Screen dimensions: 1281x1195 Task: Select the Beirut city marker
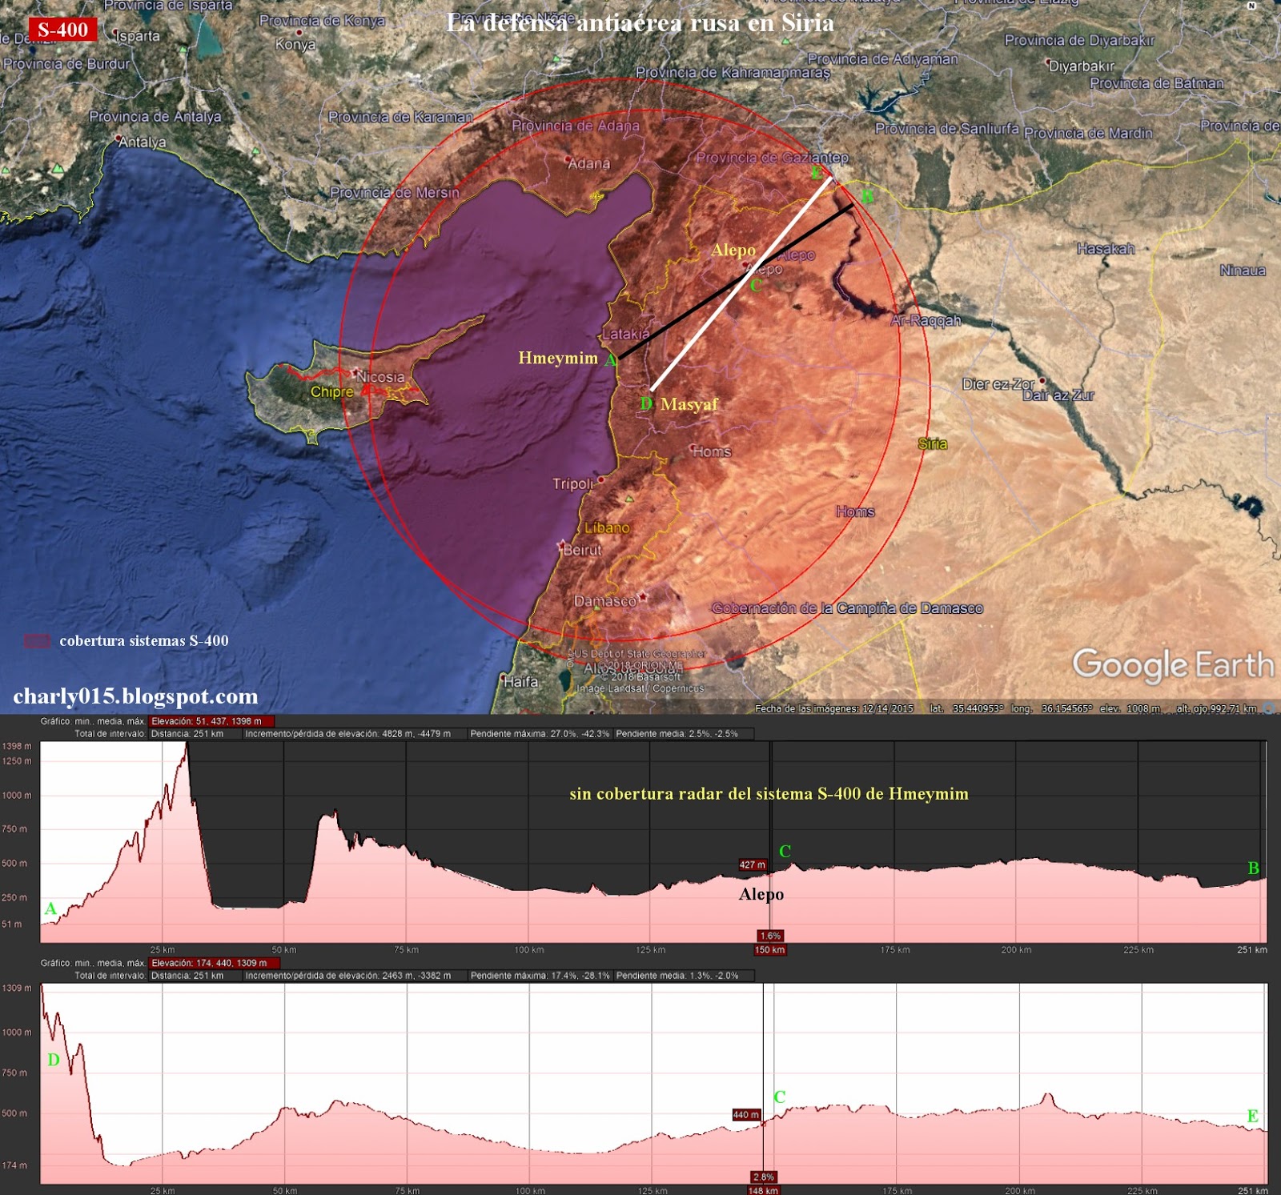[561, 546]
